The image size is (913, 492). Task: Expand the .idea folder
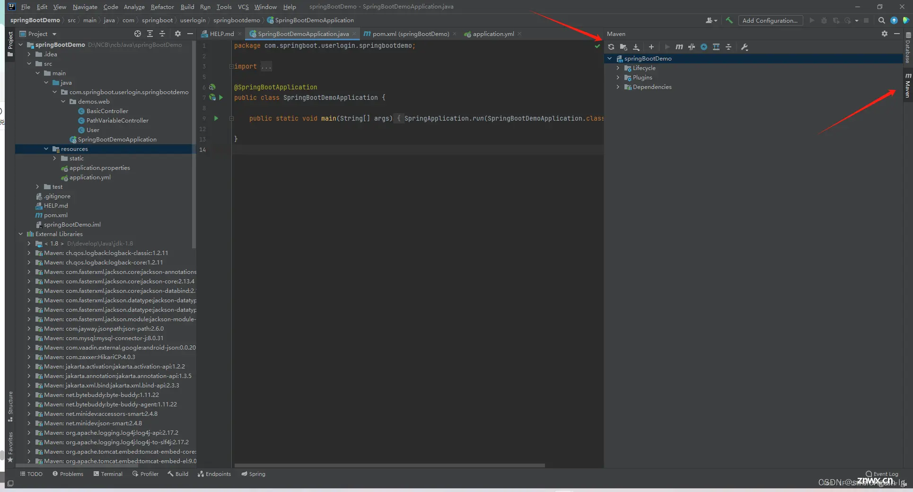(29, 54)
